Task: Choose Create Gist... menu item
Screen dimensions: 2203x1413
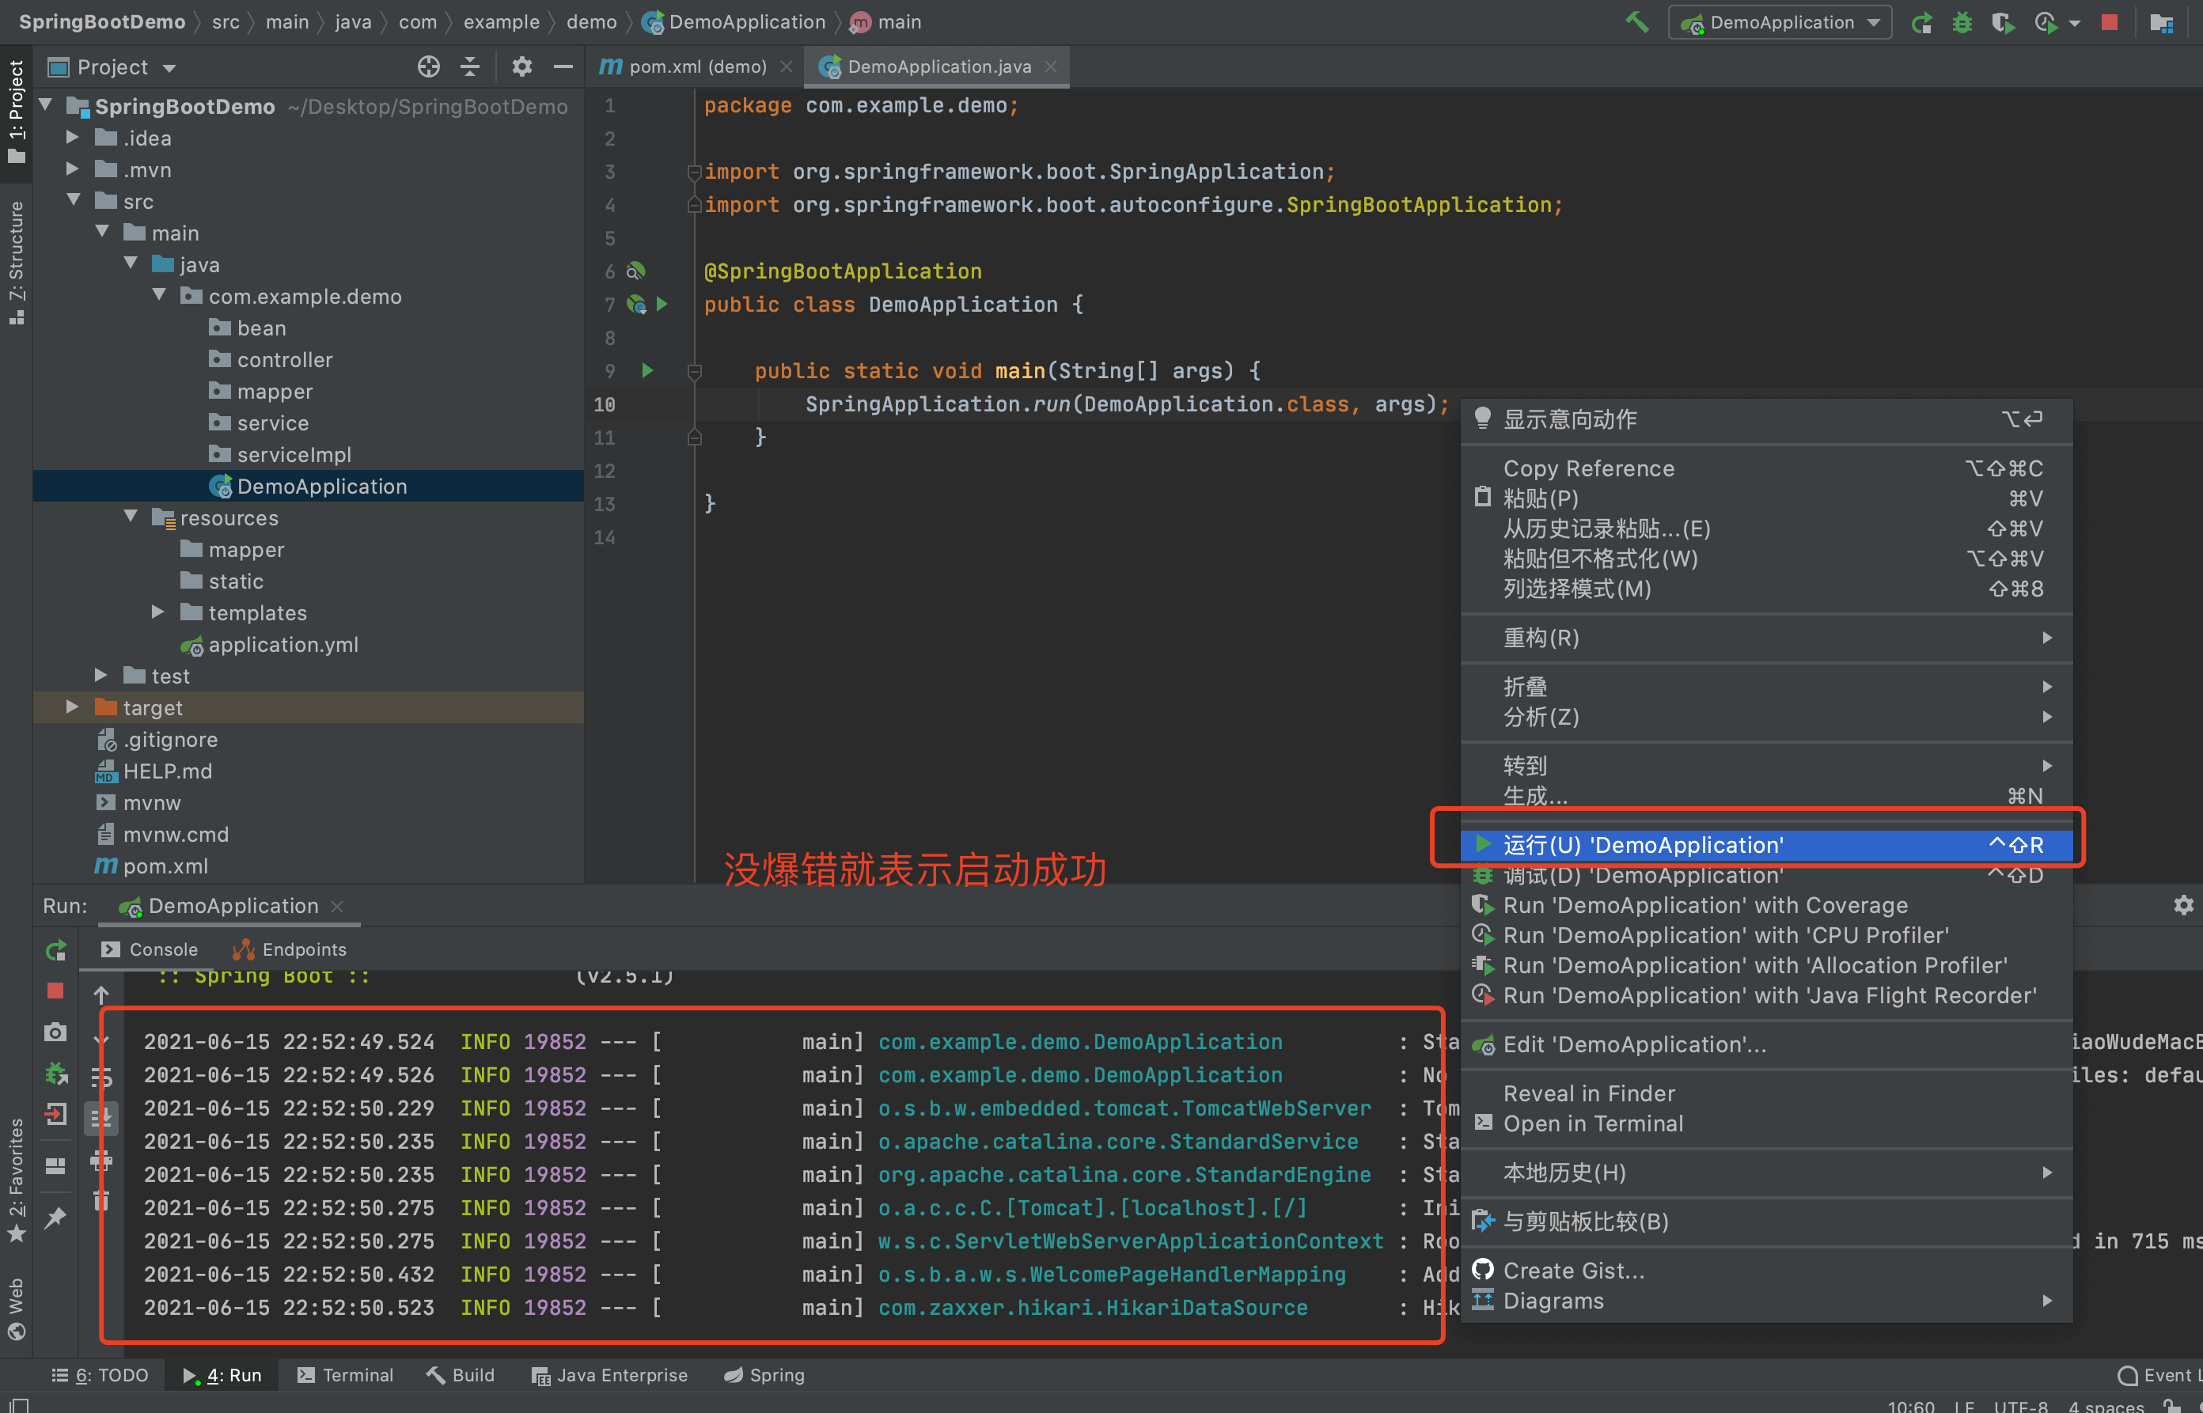Action: coord(1766,1270)
